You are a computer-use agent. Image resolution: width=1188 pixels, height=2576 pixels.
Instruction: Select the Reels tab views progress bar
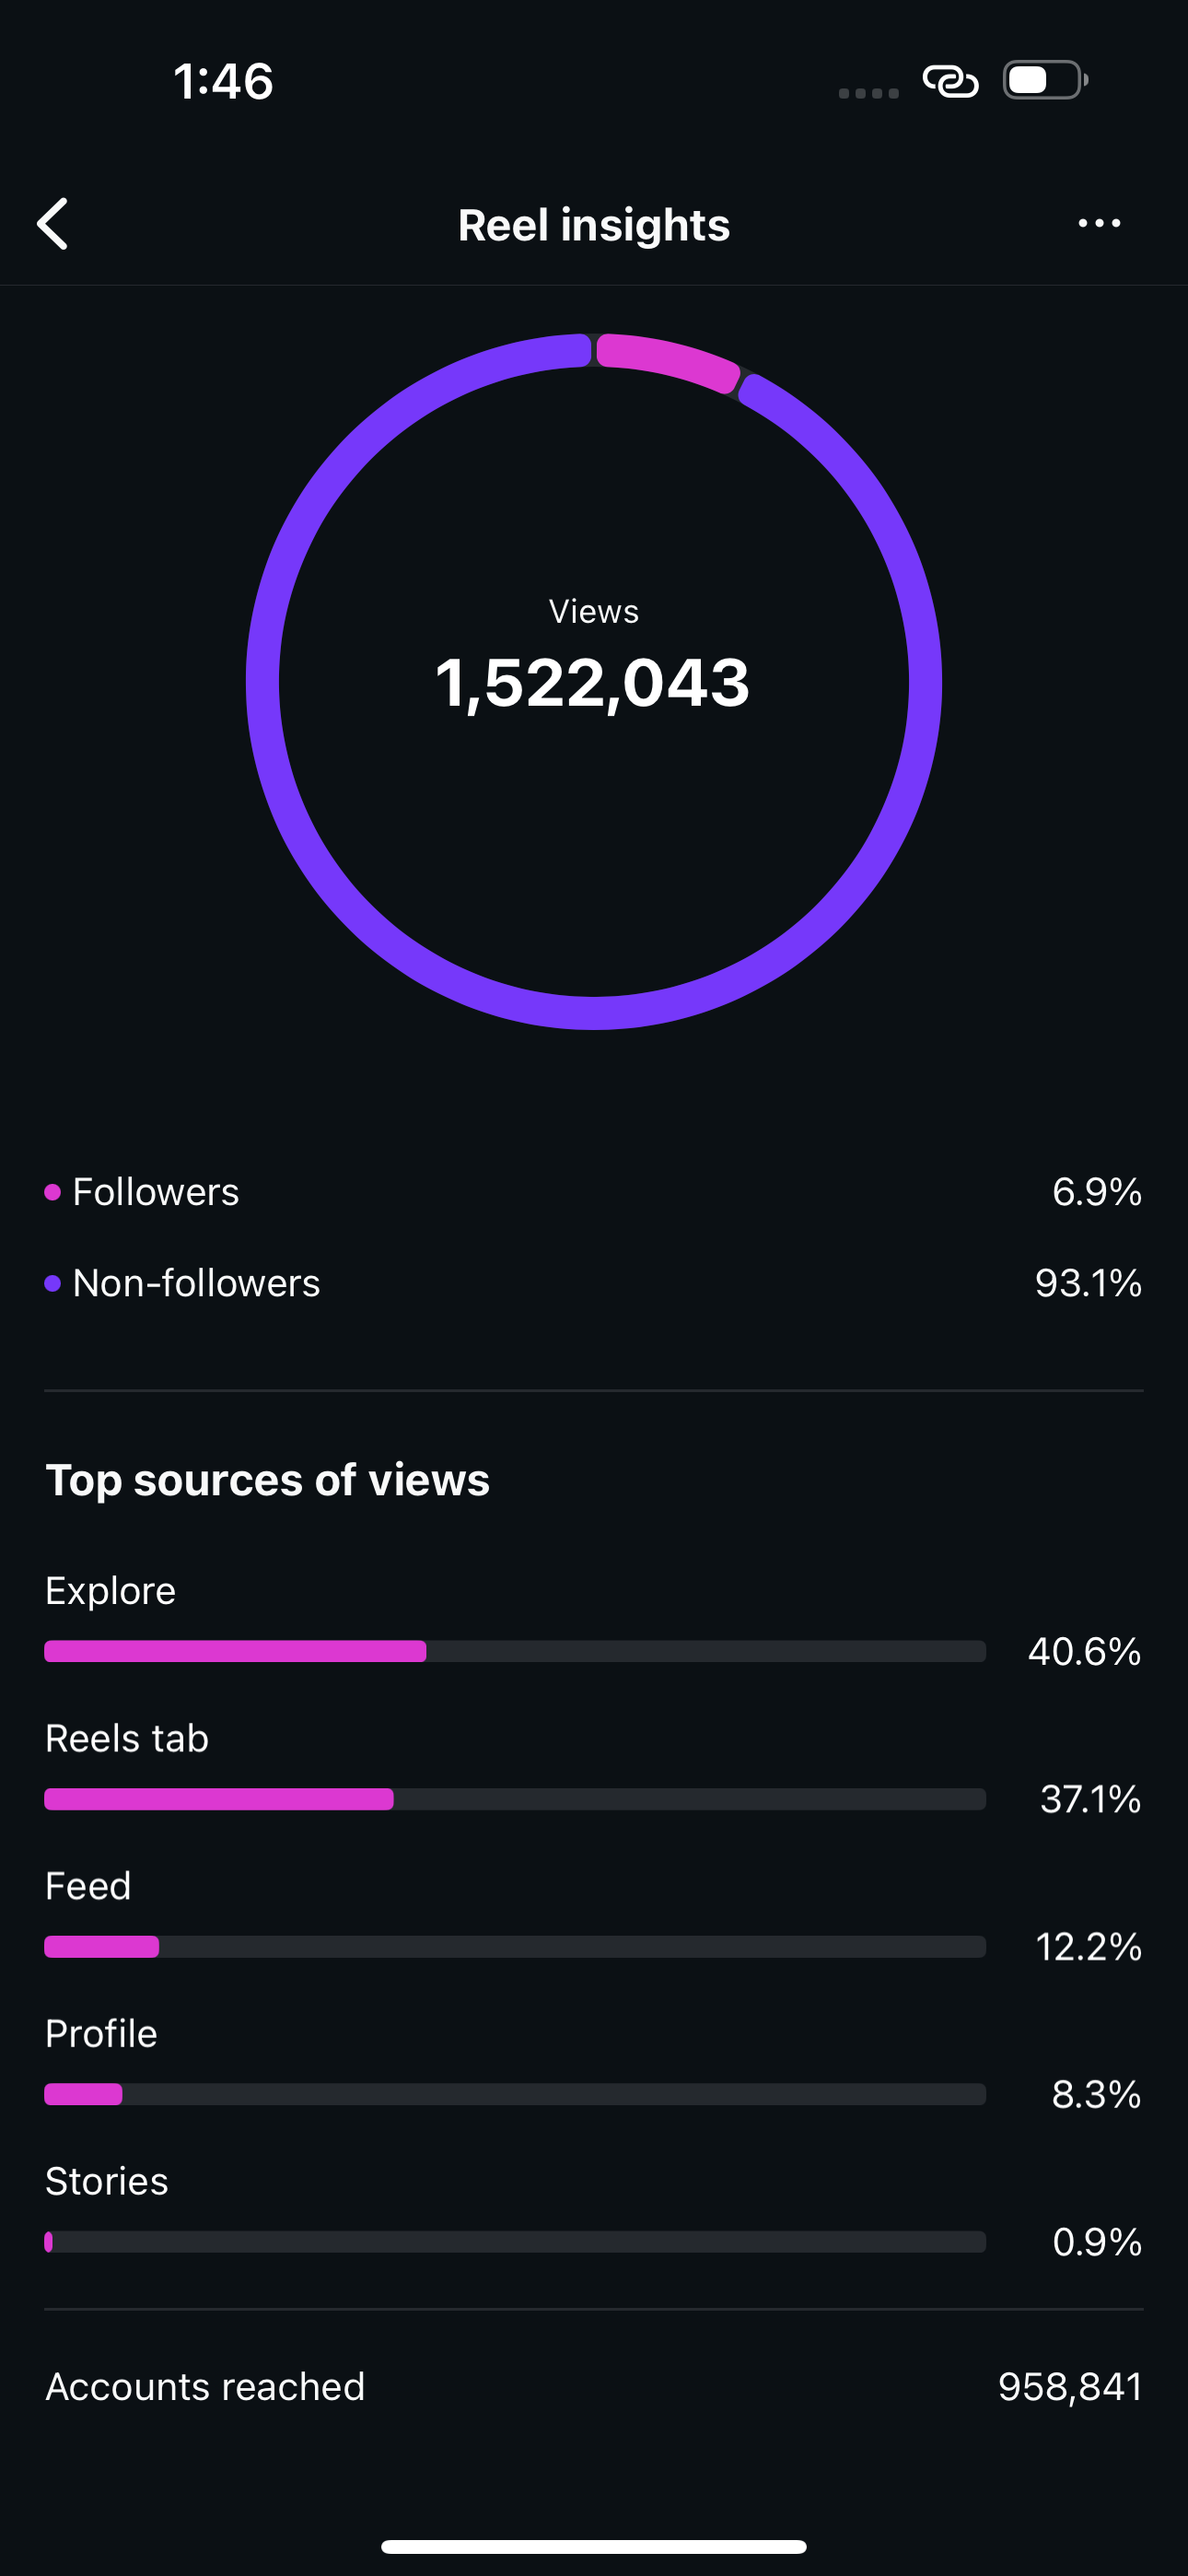tap(515, 1799)
